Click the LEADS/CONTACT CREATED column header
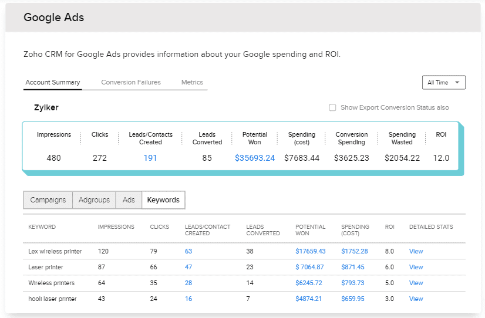The width and height of the screenshot is (485, 318). click(x=207, y=230)
